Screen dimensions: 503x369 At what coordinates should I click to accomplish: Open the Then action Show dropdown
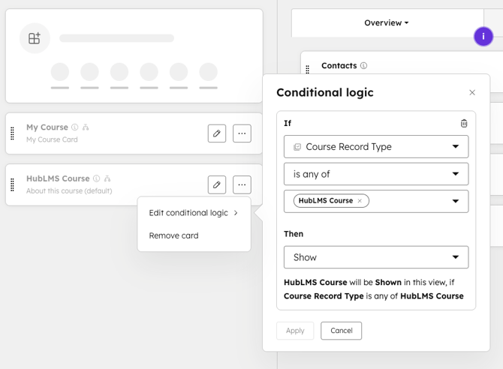pyautogui.click(x=376, y=257)
